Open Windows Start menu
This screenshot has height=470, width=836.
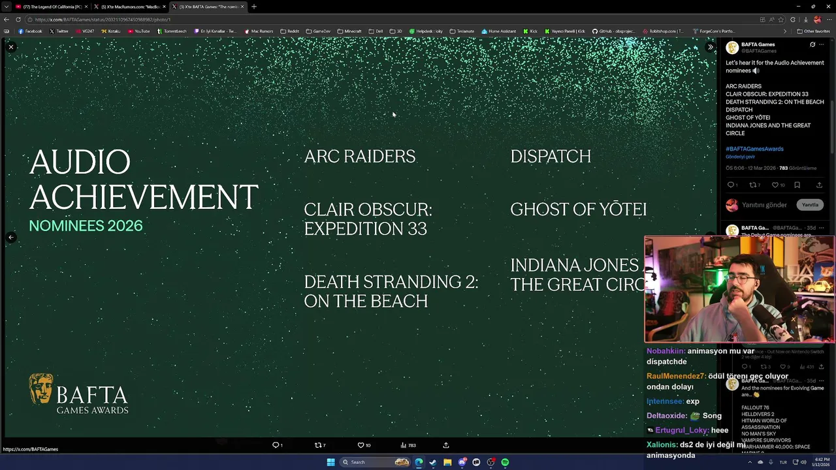point(330,462)
